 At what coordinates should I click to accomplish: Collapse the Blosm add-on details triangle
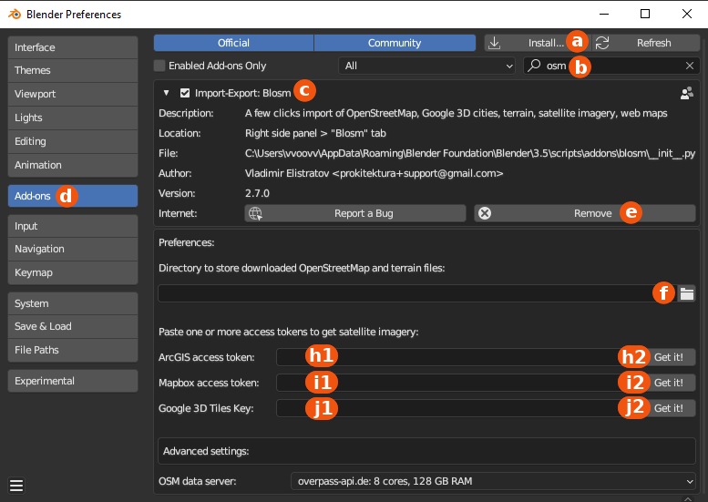(166, 93)
